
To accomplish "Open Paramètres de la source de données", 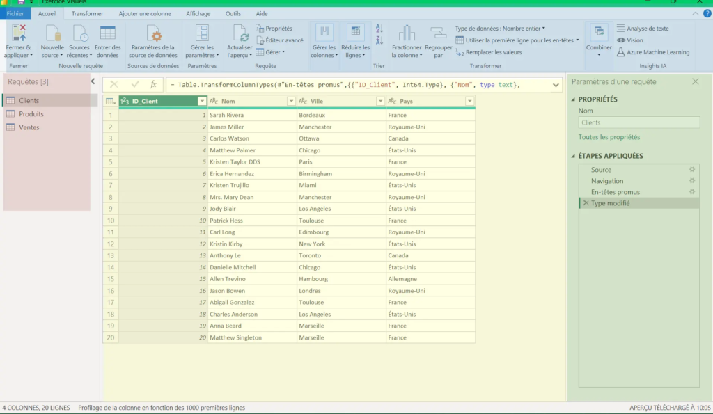I will coord(153,33).
